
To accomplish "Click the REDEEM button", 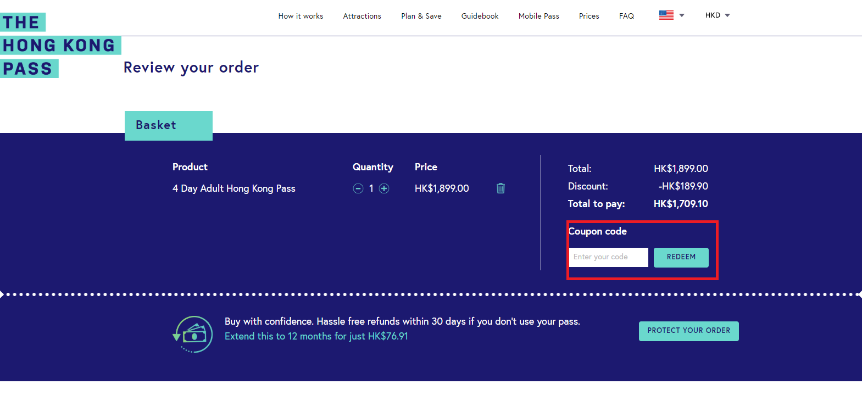I will 681,257.
